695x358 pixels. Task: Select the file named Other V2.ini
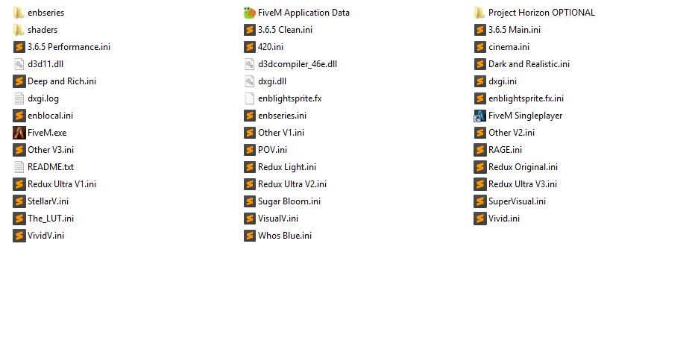504,133
